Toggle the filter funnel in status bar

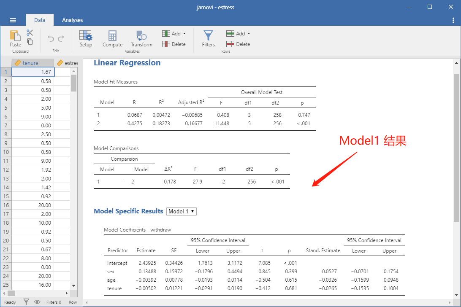[26, 302]
